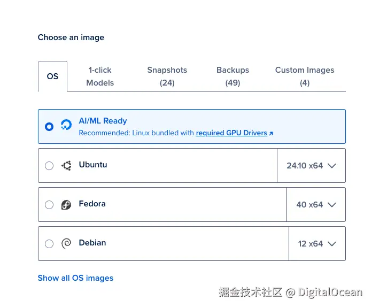Switch to the Snapshots (24) tab
This screenshot has width=372, height=308.
[167, 76]
